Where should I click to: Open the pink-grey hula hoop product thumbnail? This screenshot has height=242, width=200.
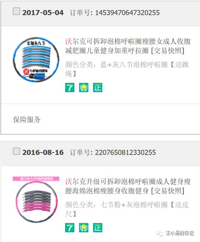pos(36,200)
